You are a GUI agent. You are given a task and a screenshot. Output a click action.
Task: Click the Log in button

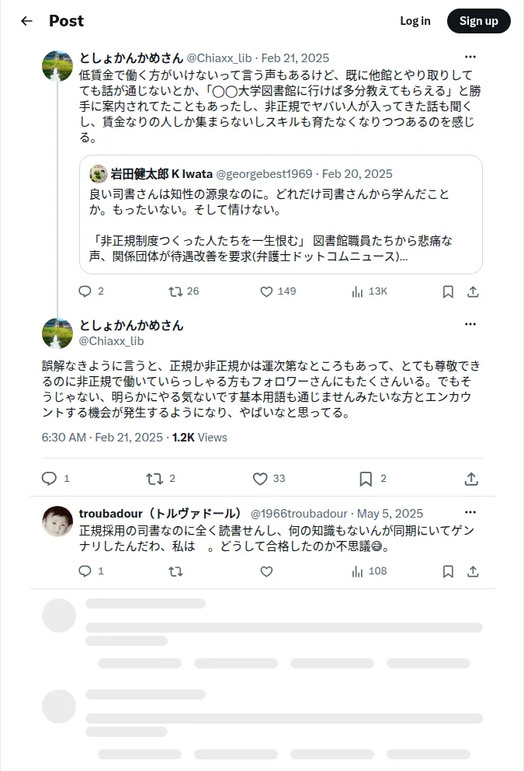(x=415, y=21)
